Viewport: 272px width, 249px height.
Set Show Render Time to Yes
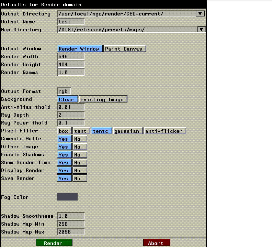(64, 162)
